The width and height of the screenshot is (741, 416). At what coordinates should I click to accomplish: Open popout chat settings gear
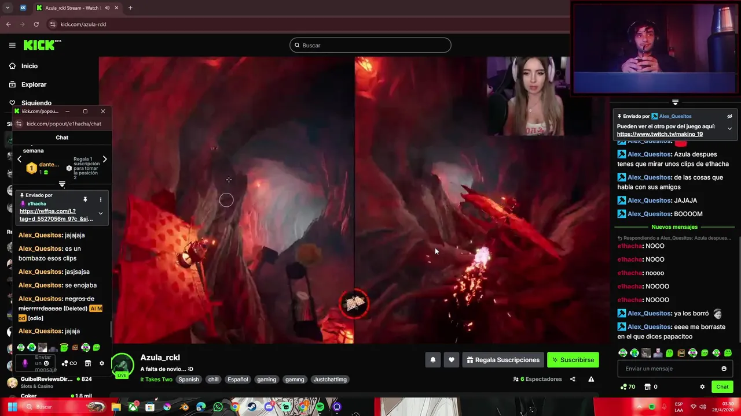[x=102, y=363]
